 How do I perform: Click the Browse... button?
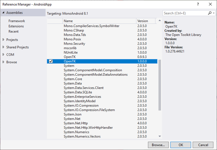click(158, 145)
